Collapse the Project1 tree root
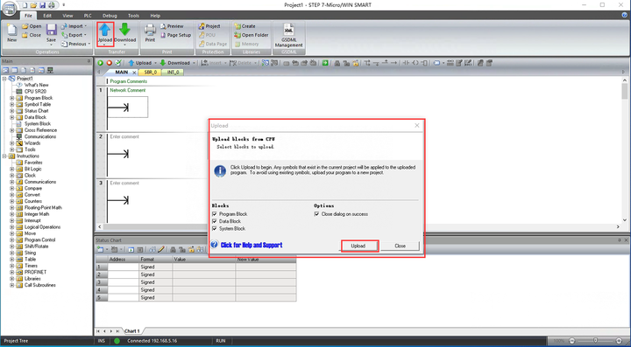 4,79
